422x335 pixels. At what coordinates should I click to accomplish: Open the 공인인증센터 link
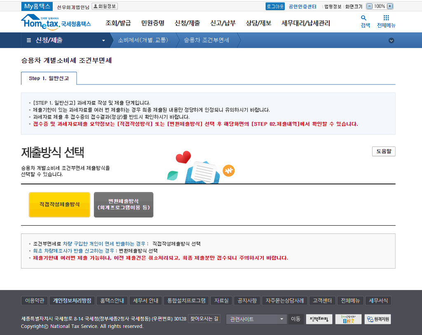coord(302,7)
